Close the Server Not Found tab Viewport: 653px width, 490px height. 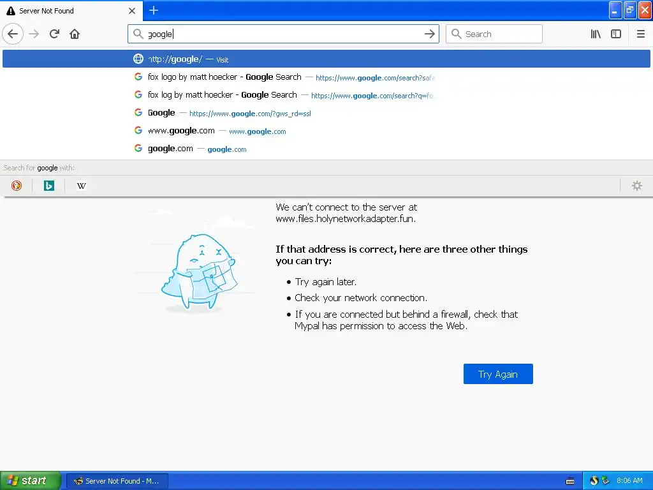[x=132, y=11]
